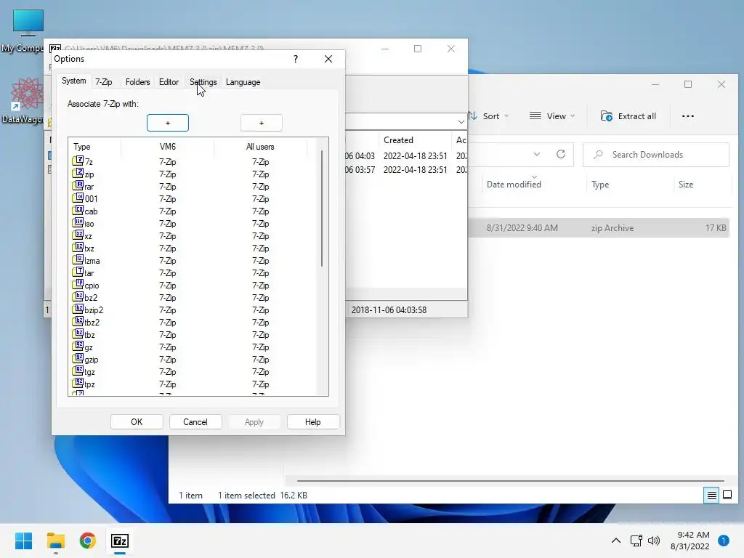Select the tar file type row
The image size is (744, 558).
point(193,273)
